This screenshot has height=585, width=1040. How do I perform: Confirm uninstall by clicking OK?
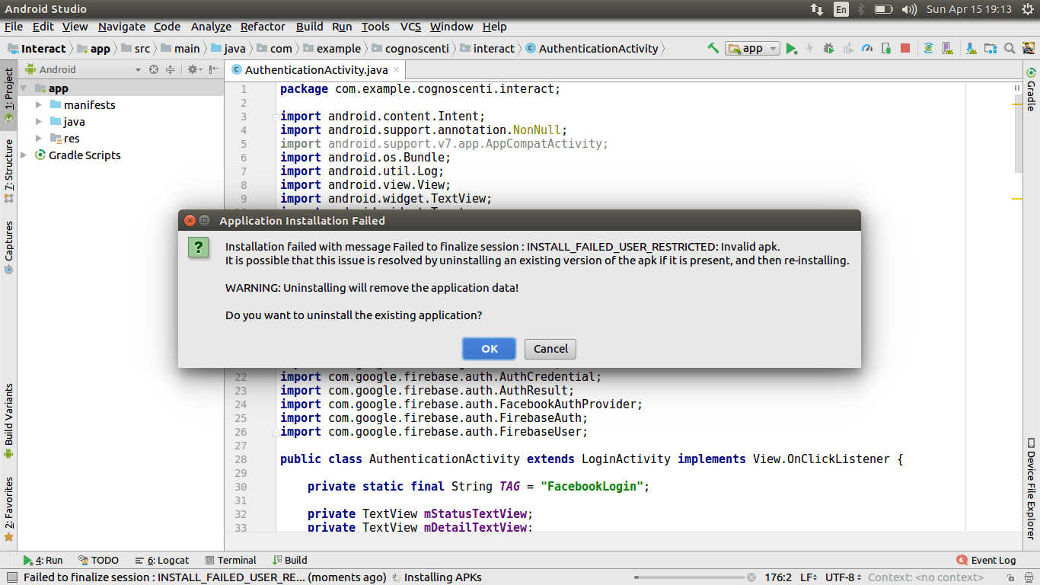coord(489,348)
